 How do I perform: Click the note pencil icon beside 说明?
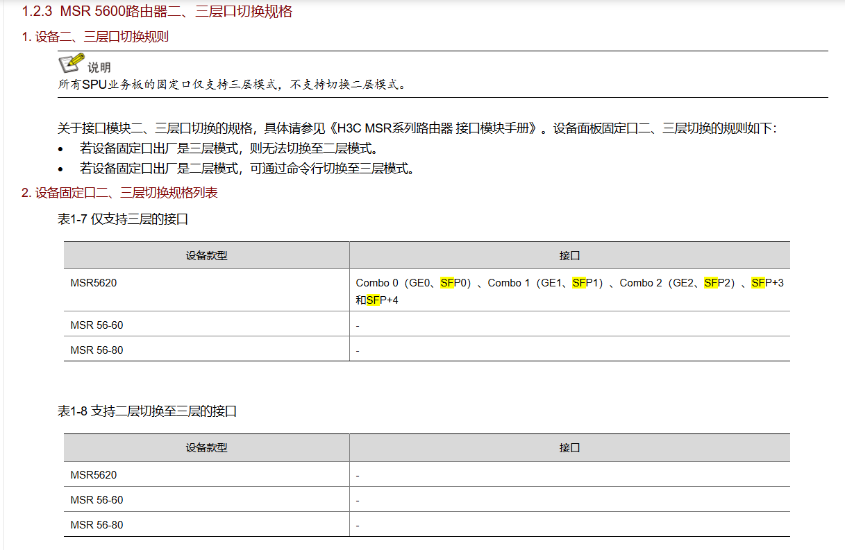pos(71,63)
